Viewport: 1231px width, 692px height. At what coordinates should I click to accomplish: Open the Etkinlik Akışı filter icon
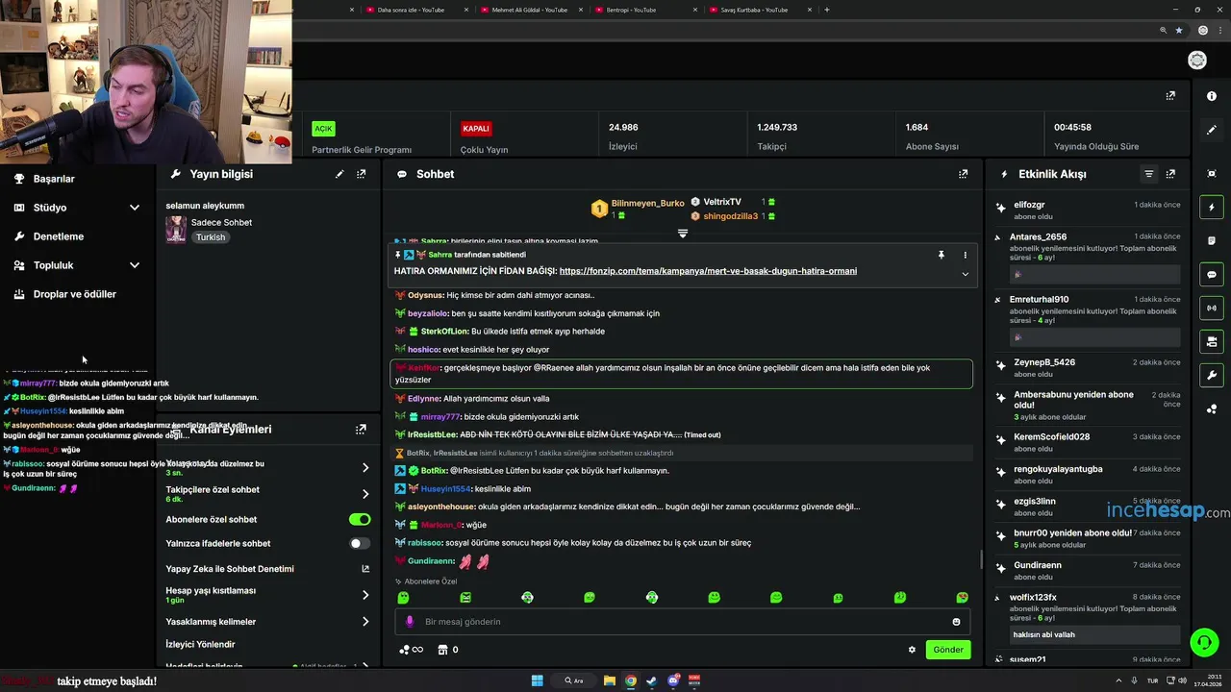[1148, 174]
